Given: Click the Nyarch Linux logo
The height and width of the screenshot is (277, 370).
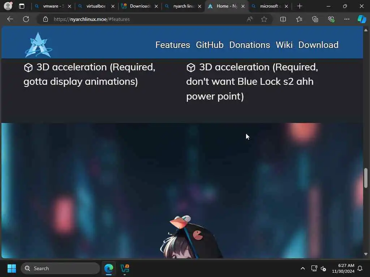Looking at the screenshot, I should click(x=39, y=44).
